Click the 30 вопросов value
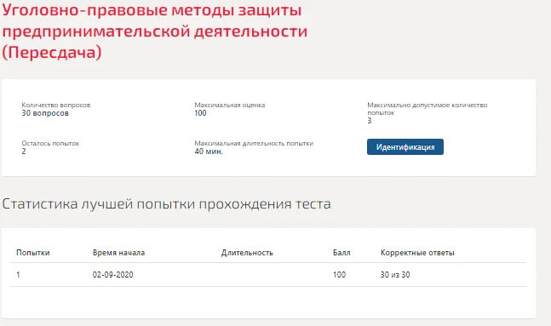Image resolution: width=551 pixels, height=326 pixels. coord(45,113)
